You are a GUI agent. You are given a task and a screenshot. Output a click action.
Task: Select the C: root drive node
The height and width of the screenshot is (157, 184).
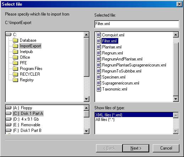[x=15, y=35]
